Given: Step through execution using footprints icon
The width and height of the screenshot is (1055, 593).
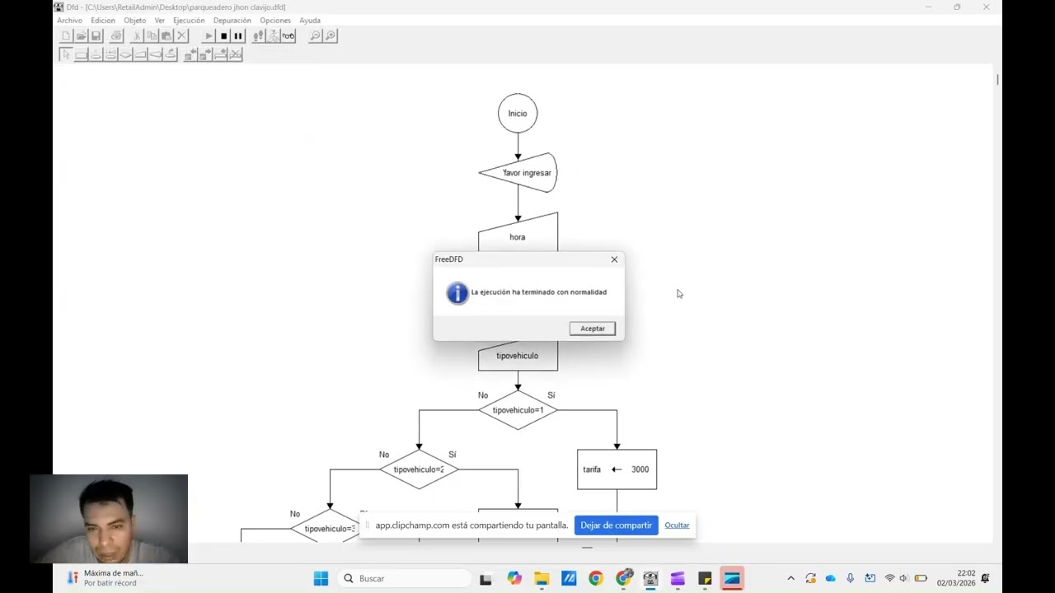Looking at the screenshot, I should (x=259, y=35).
